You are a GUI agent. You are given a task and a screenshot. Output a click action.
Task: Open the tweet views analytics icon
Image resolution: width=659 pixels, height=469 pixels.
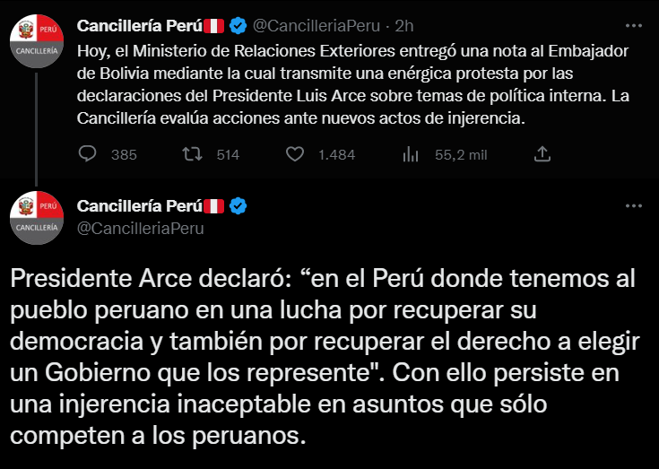coord(411,154)
